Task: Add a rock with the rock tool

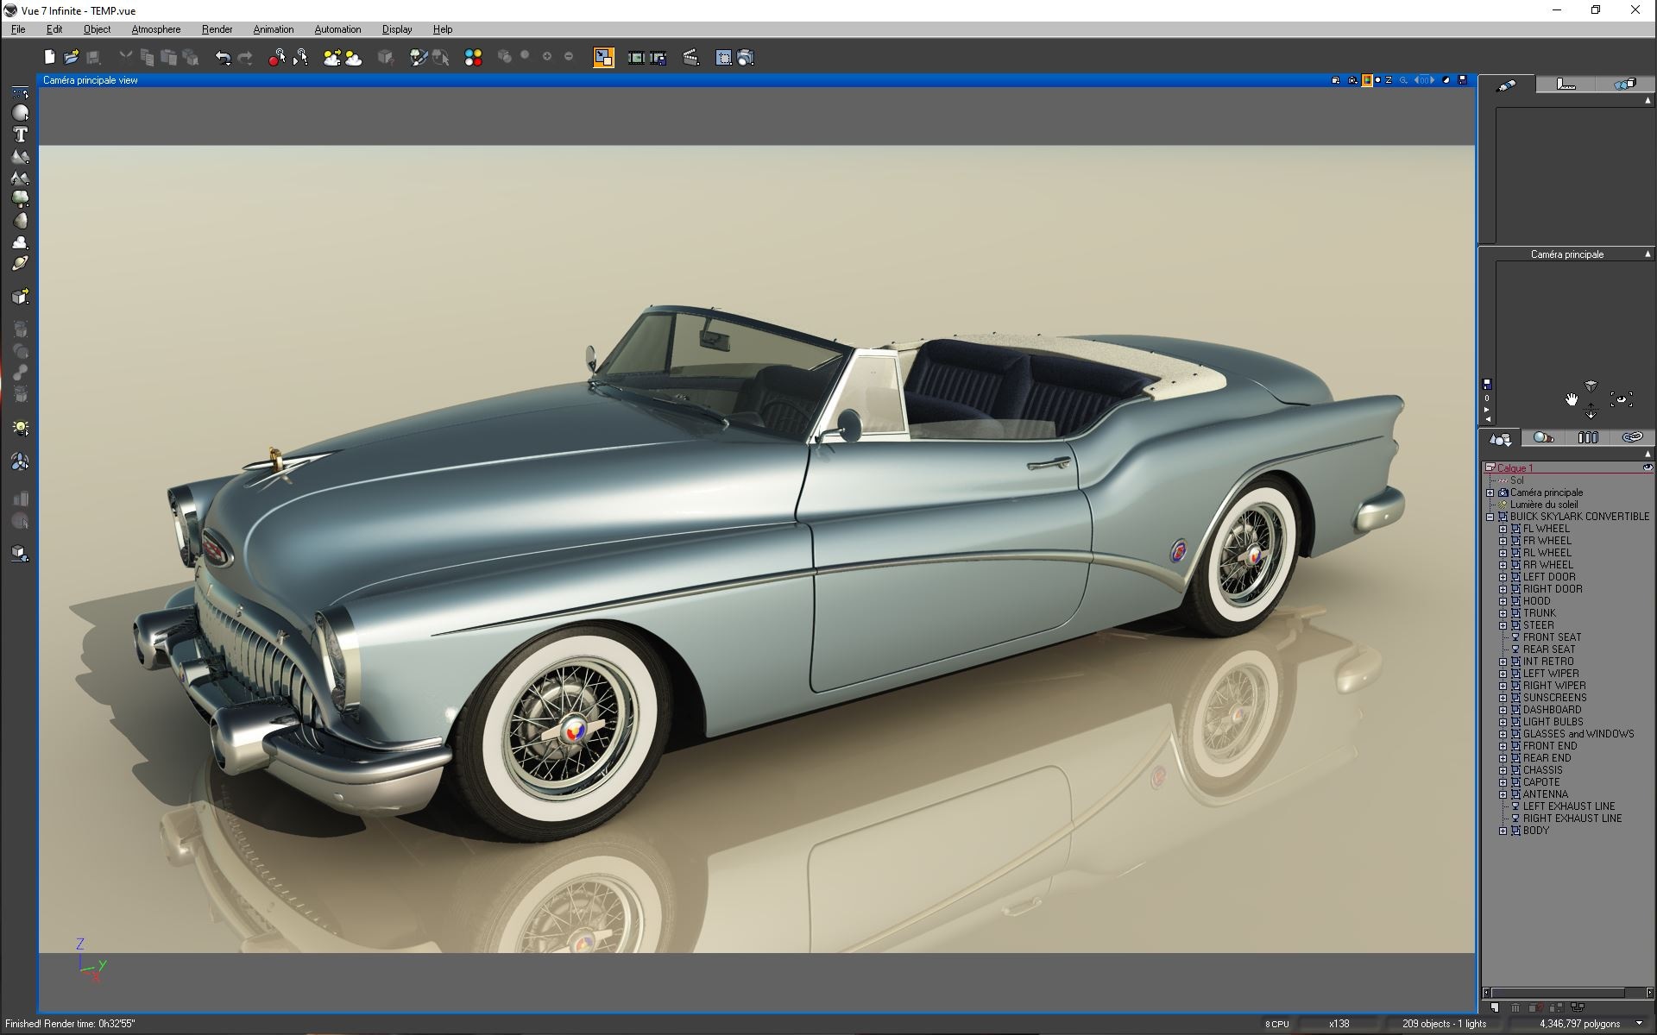Action: pyautogui.click(x=19, y=223)
